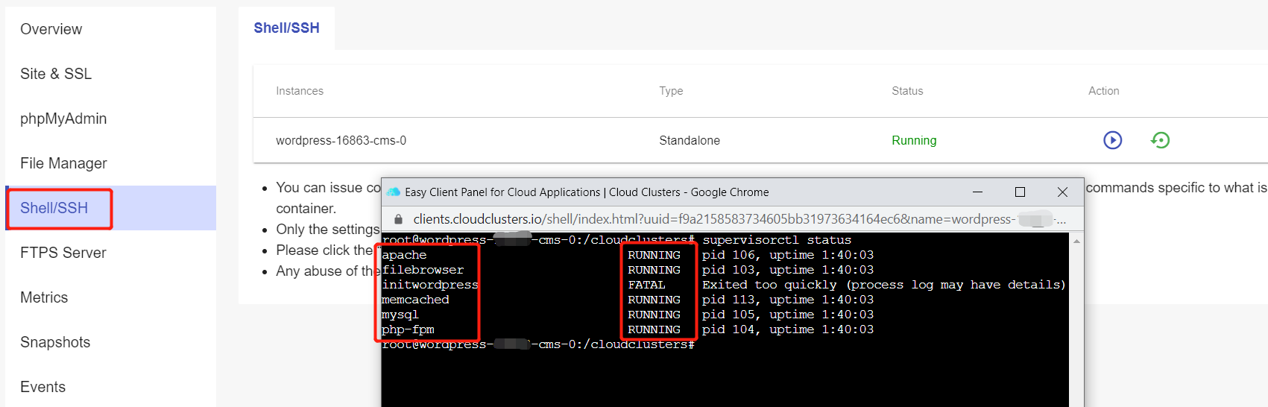Minimize the Chrome shell popup window
Viewport: 1268px width, 407px height.
(x=977, y=192)
